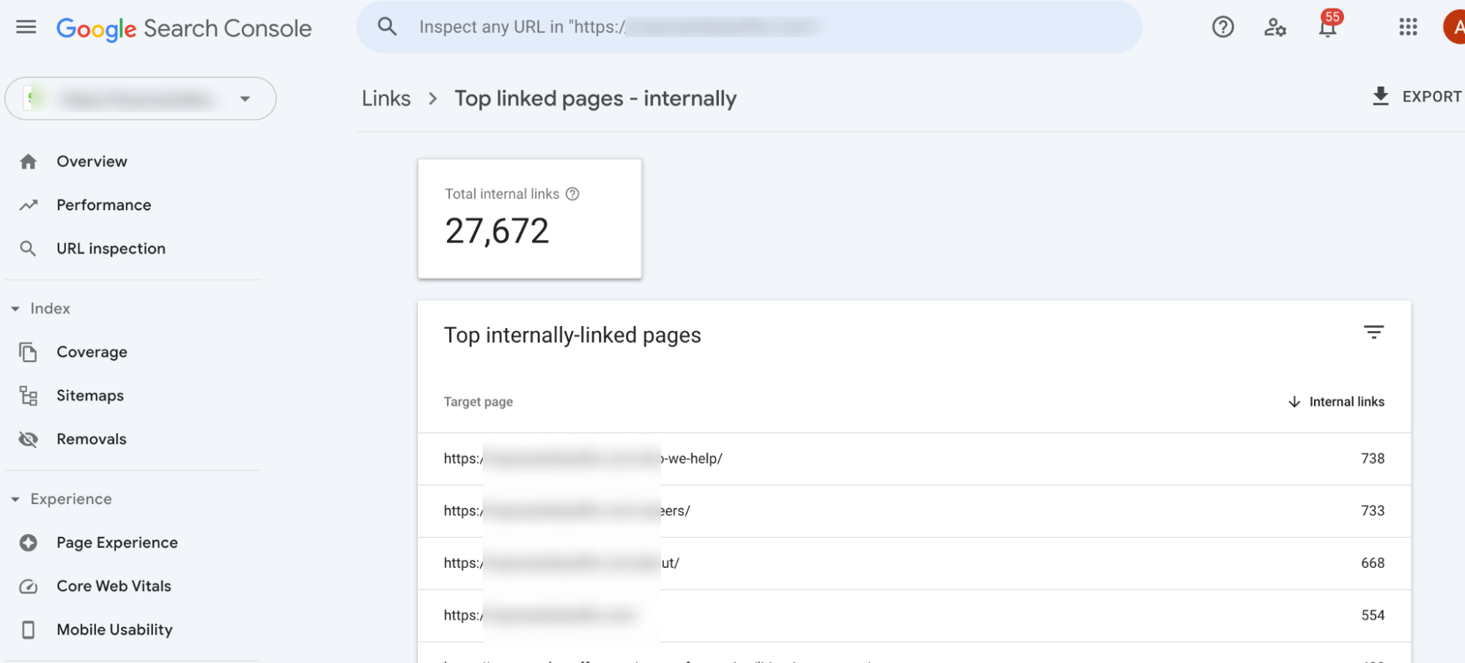Collapse the Index section
The image size is (1465, 663).
(x=16, y=308)
